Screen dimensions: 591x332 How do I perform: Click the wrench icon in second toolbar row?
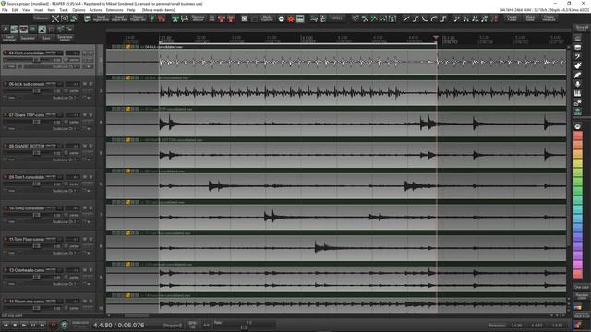click(6, 29)
